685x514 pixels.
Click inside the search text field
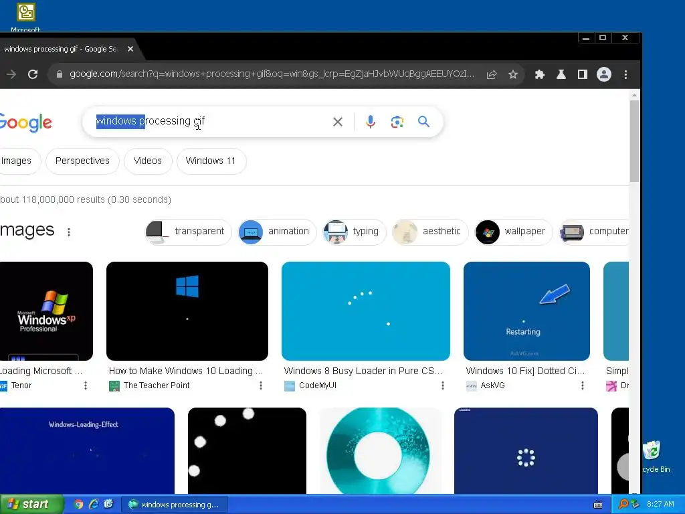tap(209, 121)
